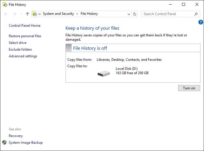This screenshot has height=151, width=204.
Task: Go up one level with the up arrow
Action: pyautogui.click(x=27, y=14)
